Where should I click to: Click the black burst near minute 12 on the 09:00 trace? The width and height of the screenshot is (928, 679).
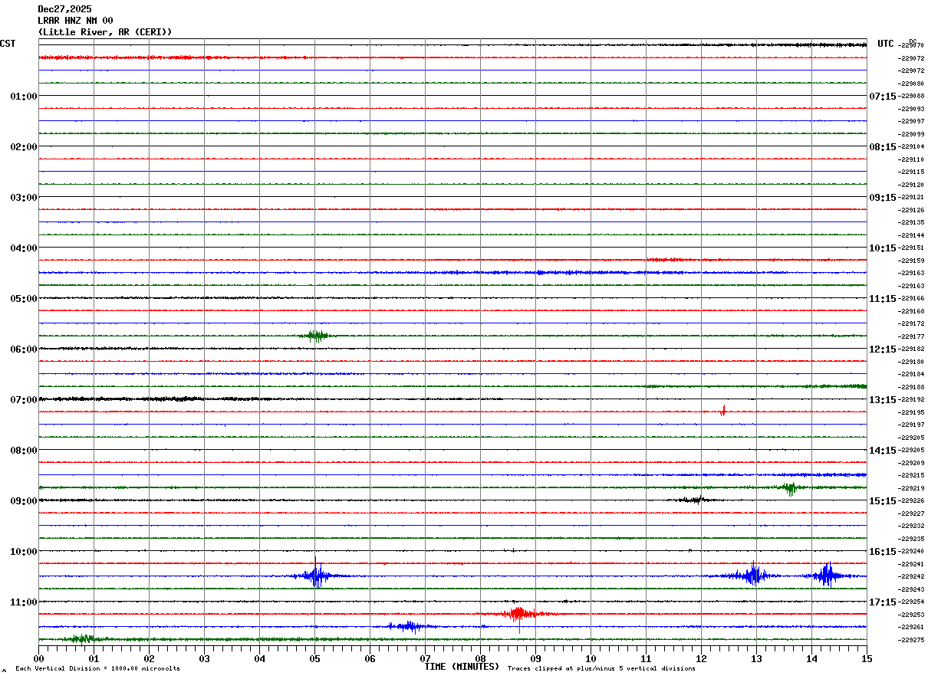[696, 500]
